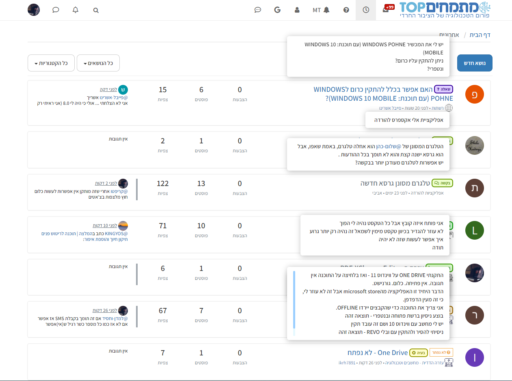Viewport: 512px width, 381px height.
Task: Open the chats speech bubble icon
Action: pos(56,10)
